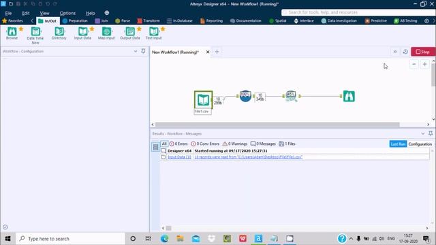436x245 pixels.
Task: Unfavorite Input Data tool star
Action: (x=92, y=29)
